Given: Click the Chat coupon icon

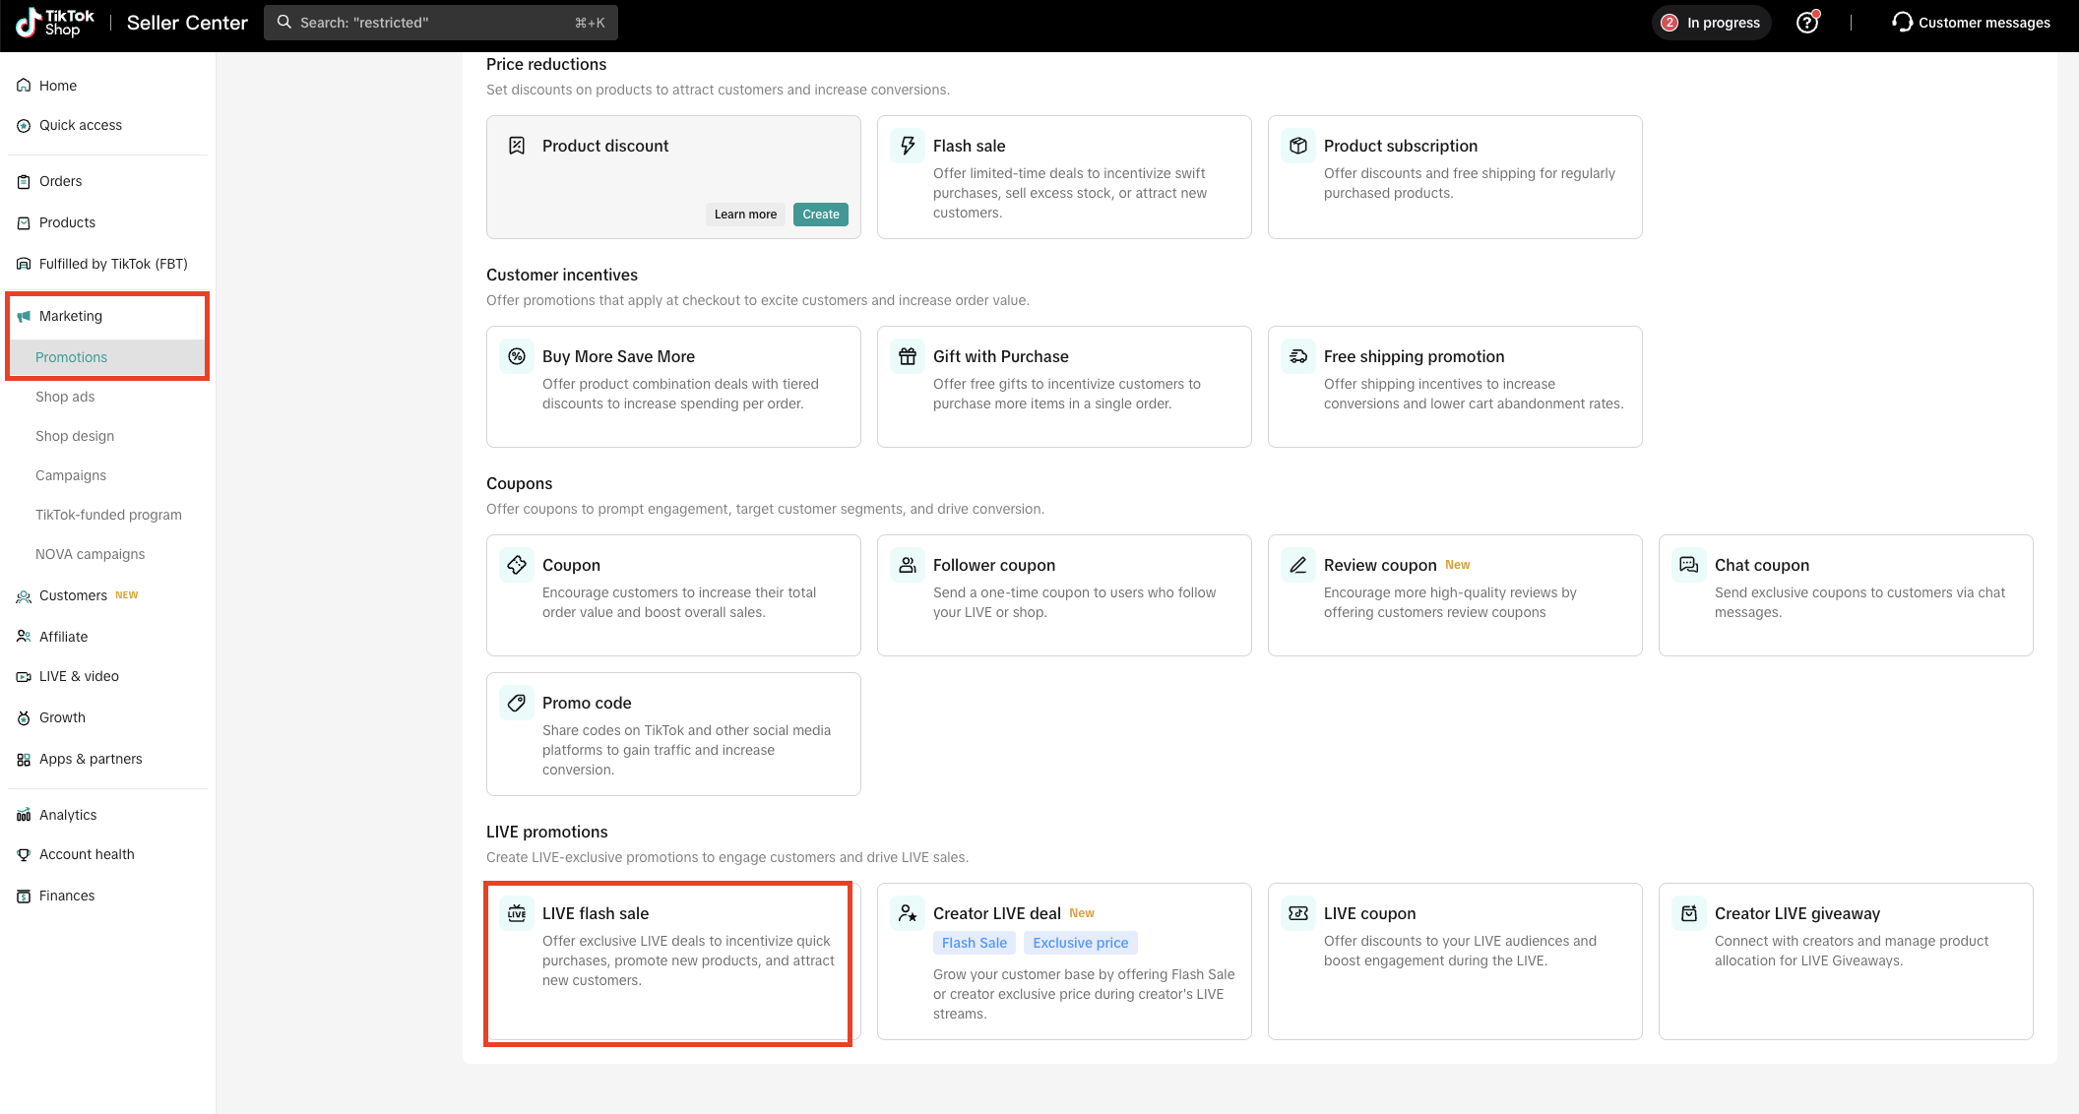Looking at the screenshot, I should (1689, 565).
